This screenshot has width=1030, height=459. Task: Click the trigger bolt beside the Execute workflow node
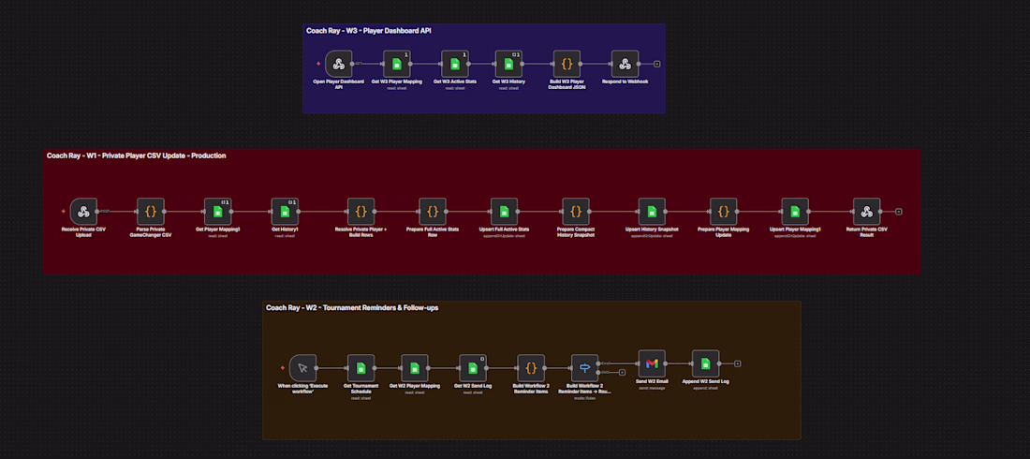coord(283,367)
